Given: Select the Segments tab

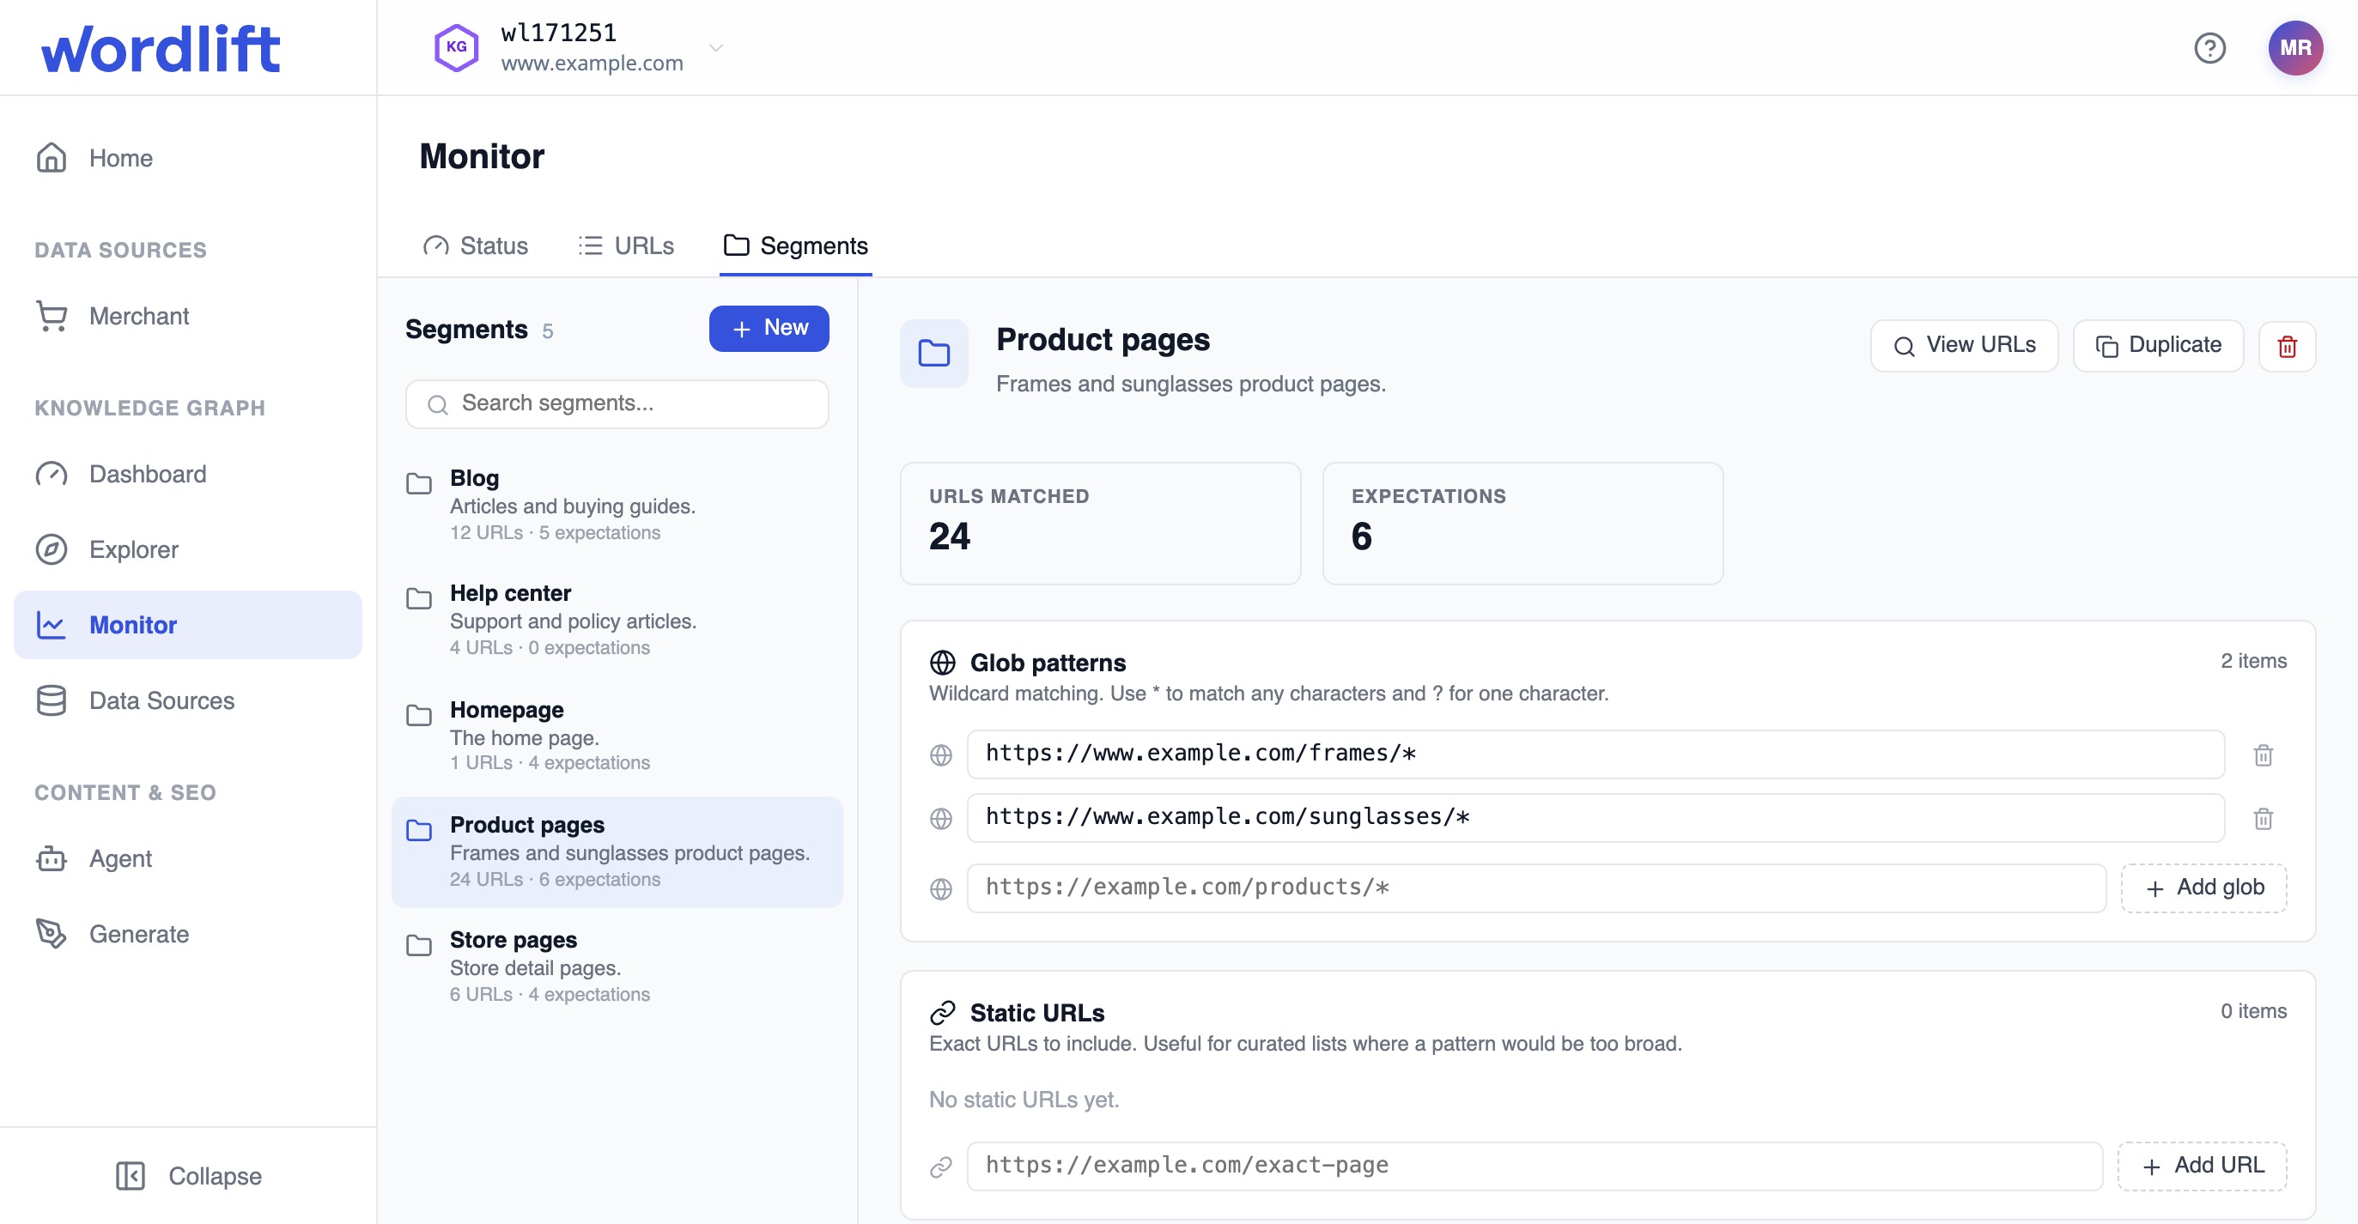Looking at the screenshot, I should (x=795, y=246).
